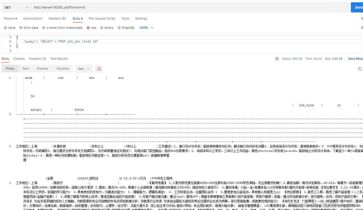Click the wrap lines icon in response toolbar
The width and height of the screenshot is (363, 210).
[99, 69]
